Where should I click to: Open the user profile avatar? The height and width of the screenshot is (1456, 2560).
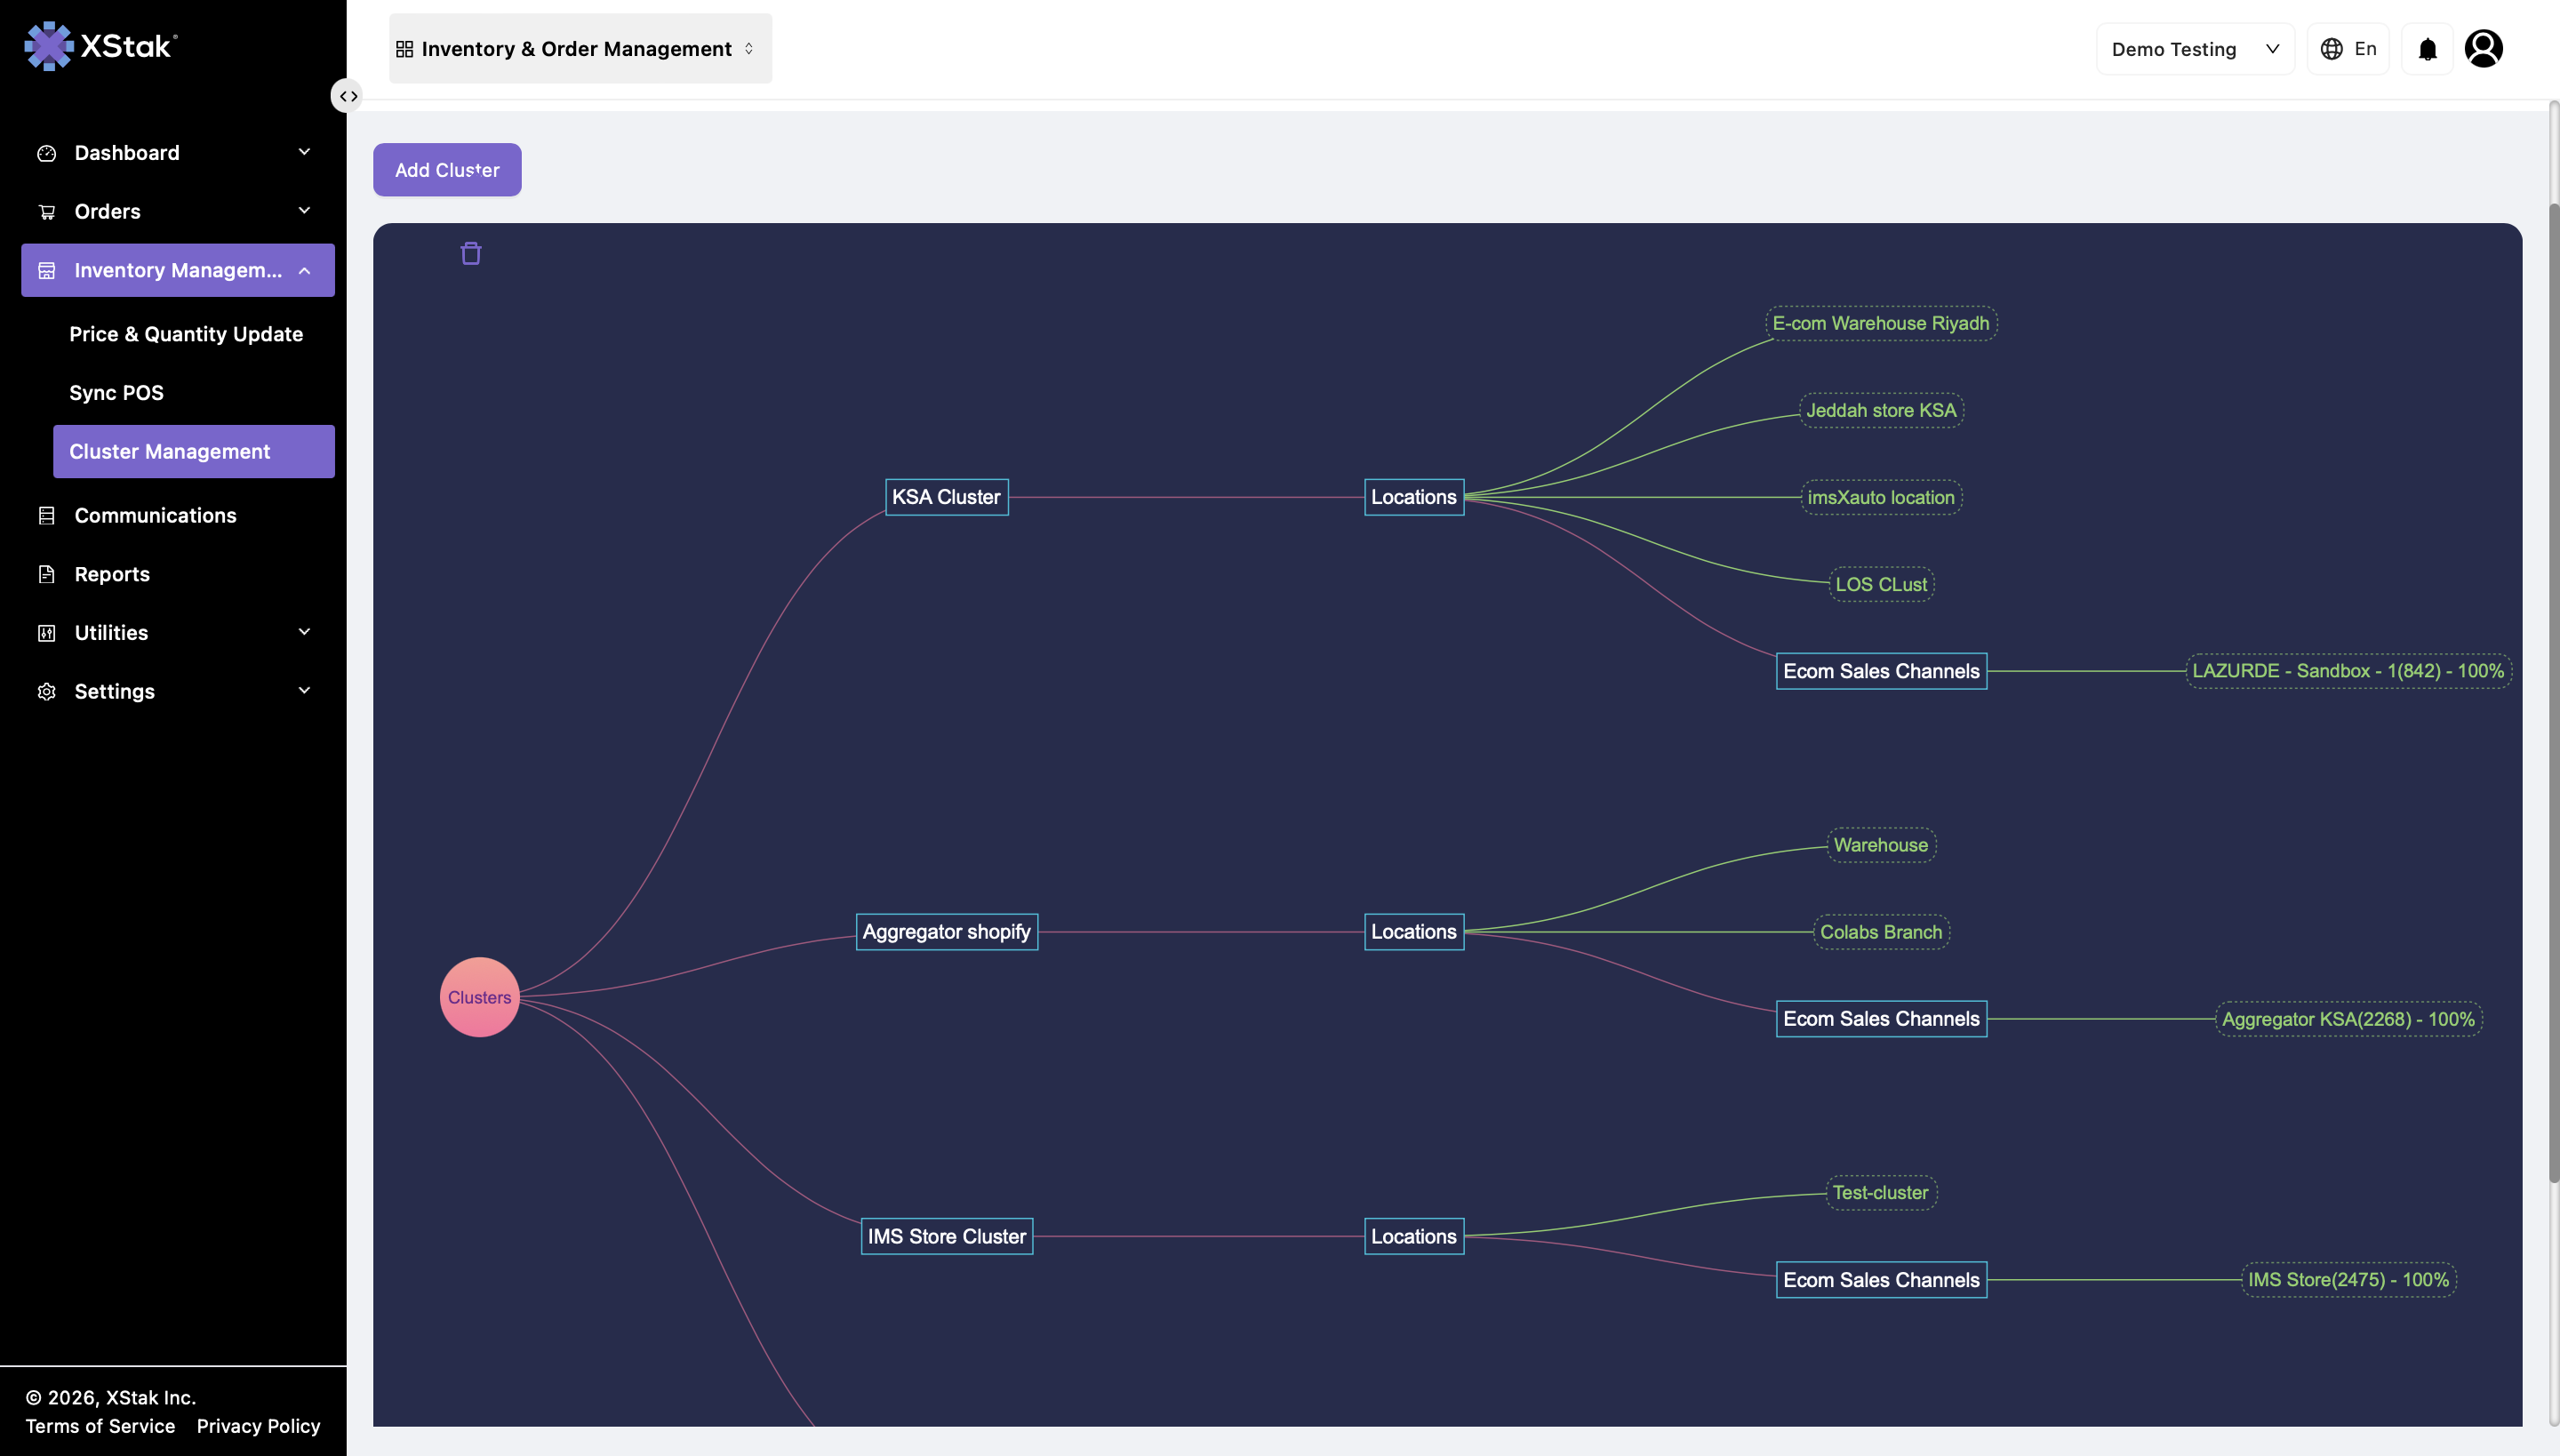click(x=2483, y=49)
